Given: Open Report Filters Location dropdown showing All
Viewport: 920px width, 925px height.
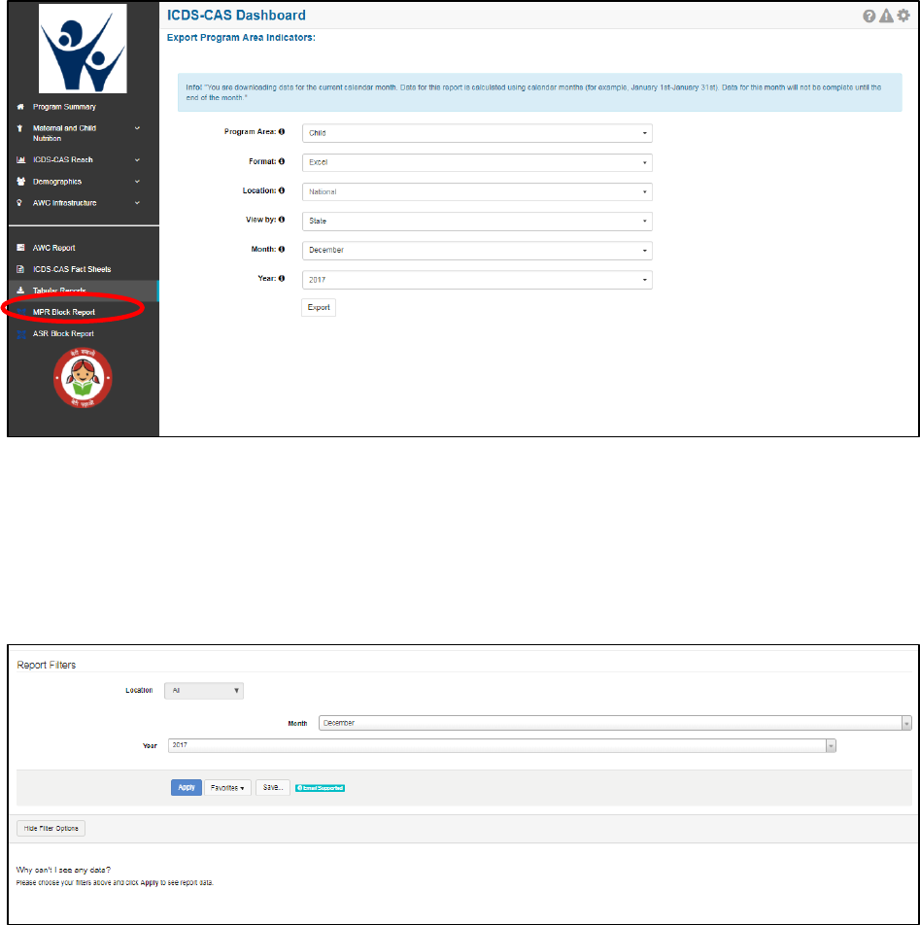Looking at the screenshot, I should pos(204,690).
